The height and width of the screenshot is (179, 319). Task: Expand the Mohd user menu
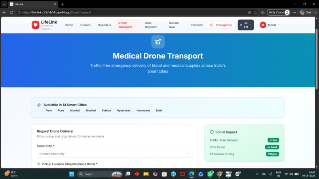270,25
